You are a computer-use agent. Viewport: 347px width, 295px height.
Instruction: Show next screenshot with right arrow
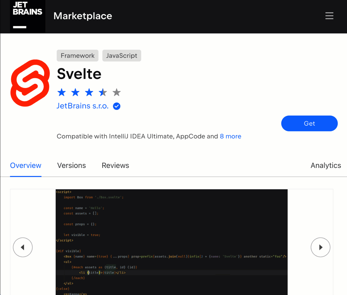(321, 247)
